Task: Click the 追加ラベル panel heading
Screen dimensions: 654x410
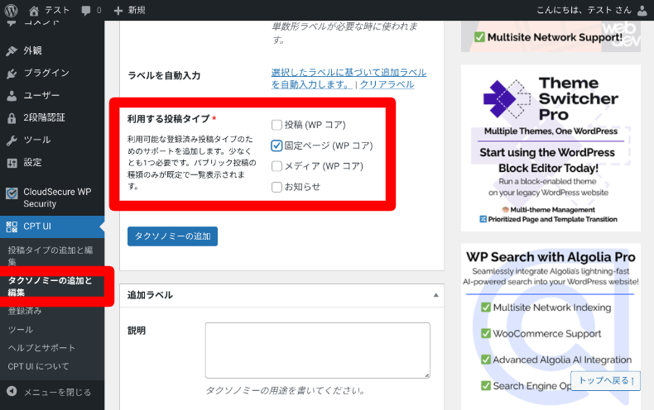Action: click(x=150, y=295)
